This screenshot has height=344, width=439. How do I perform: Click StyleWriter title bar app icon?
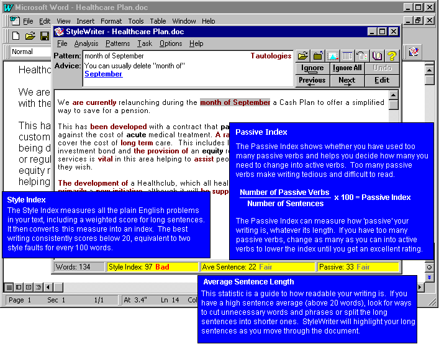[59, 32]
